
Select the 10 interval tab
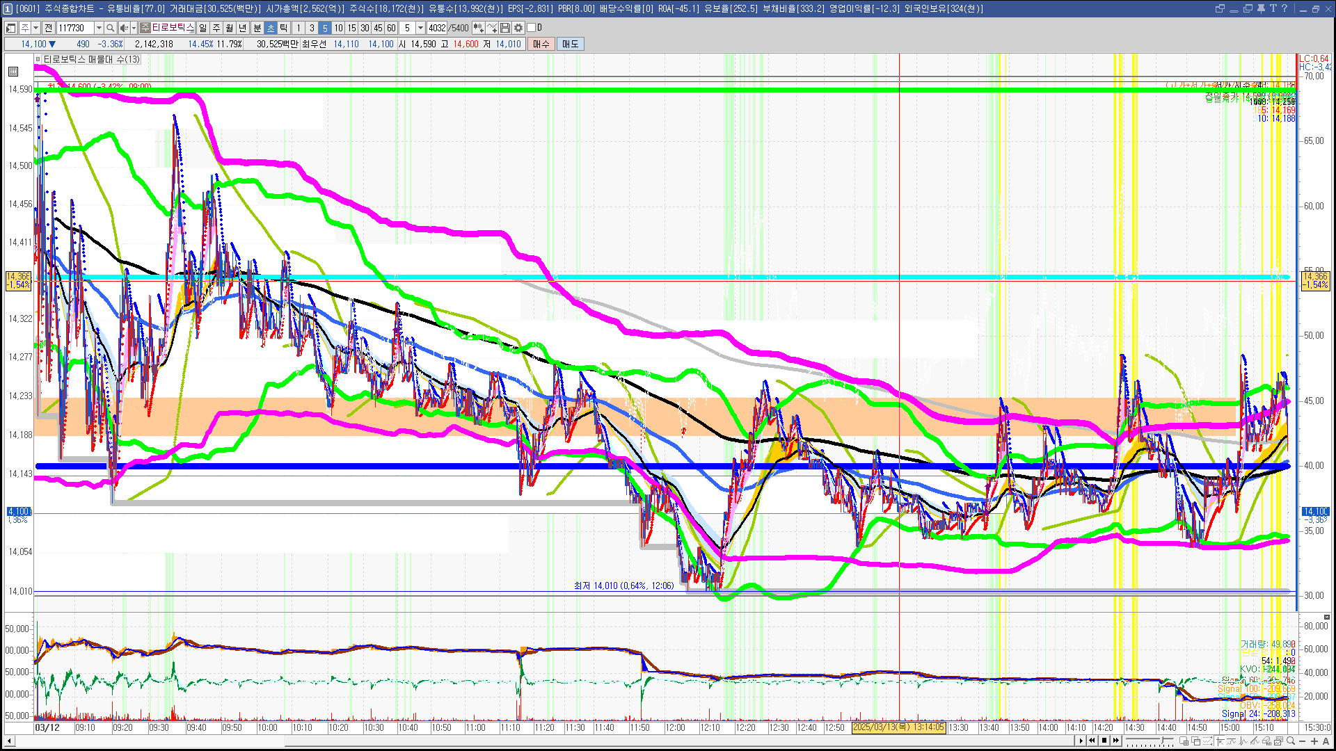click(338, 28)
